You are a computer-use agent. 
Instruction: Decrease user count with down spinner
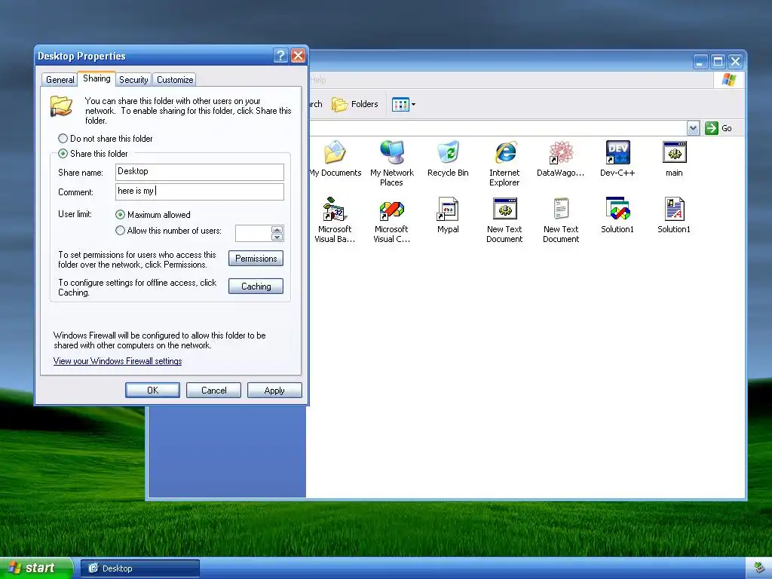pyautogui.click(x=277, y=237)
